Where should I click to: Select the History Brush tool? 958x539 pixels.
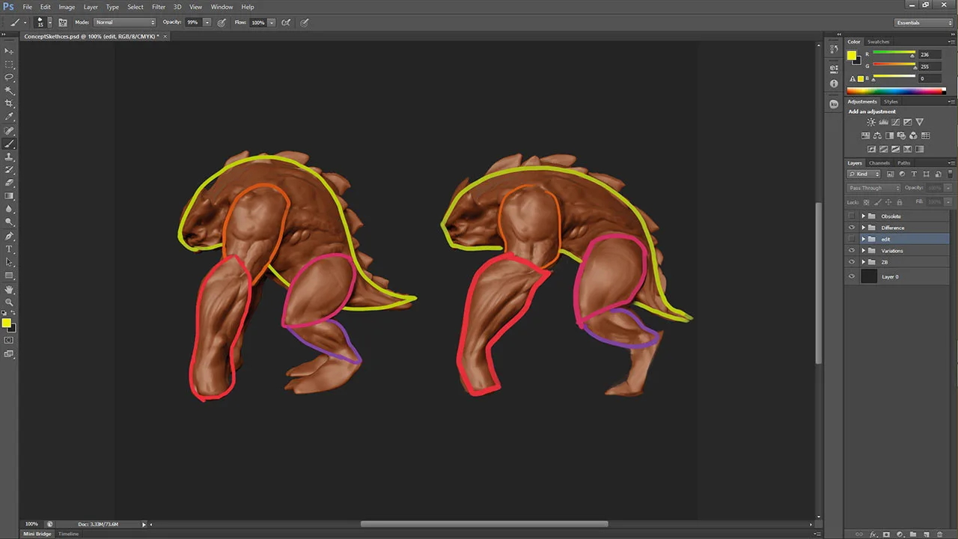(x=9, y=170)
